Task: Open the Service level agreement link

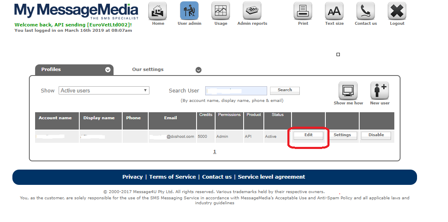Action: [271, 177]
